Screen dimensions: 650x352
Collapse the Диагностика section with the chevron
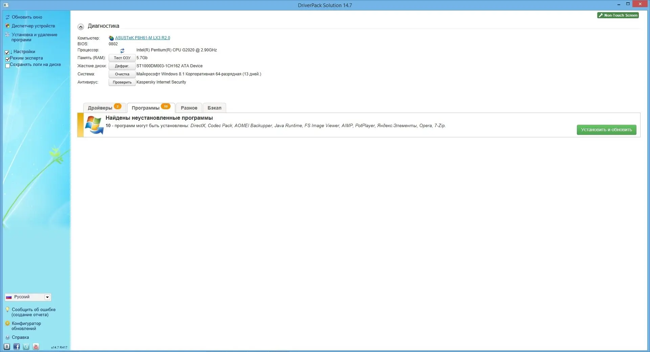point(81,27)
